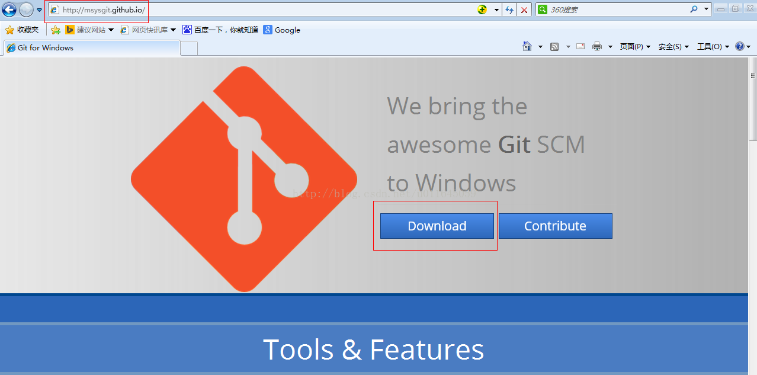Click the green 360 search provider icon
Viewport: 757px width, 375px height.
click(x=543, y=9)
